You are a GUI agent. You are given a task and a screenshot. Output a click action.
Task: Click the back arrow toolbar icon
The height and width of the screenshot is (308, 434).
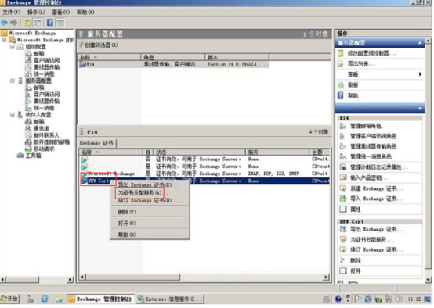tap(5, 23)
